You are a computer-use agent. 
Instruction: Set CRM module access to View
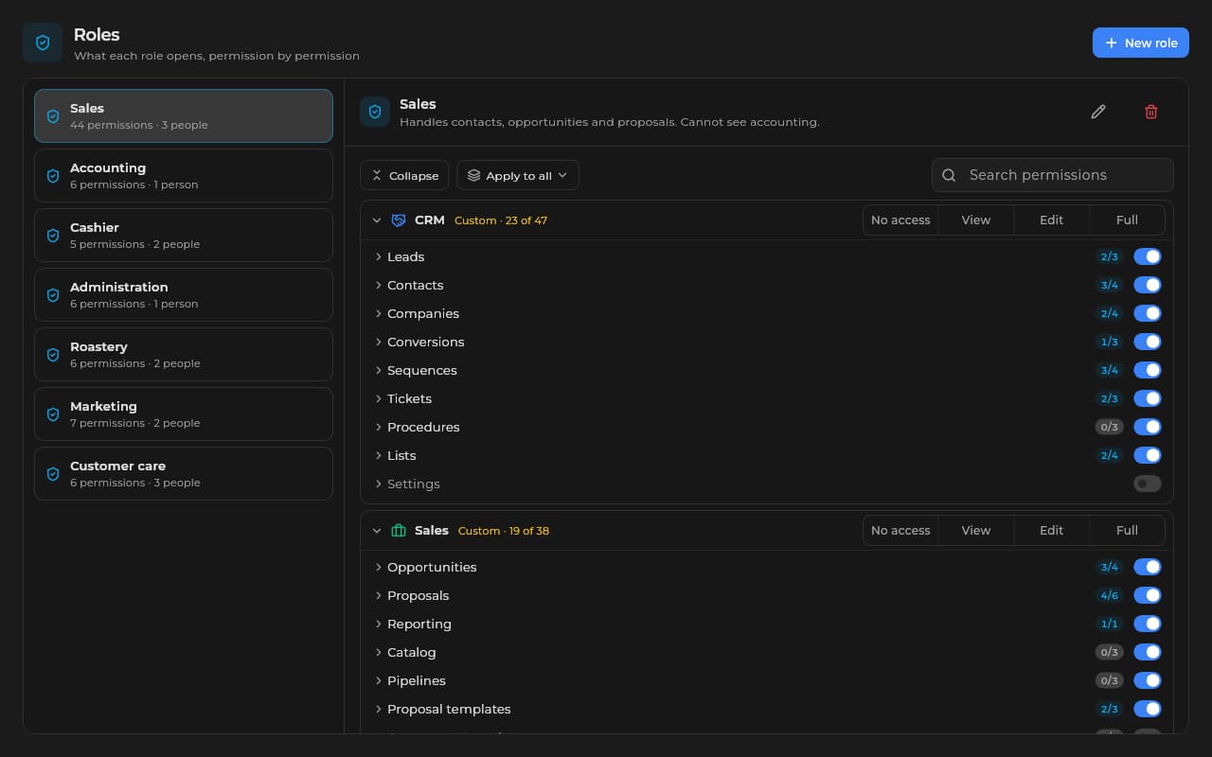pos(976,220)
